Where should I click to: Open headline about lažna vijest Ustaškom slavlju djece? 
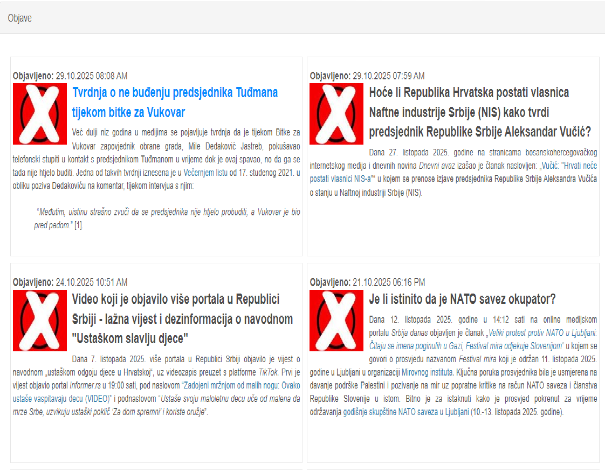click(182, 319)
